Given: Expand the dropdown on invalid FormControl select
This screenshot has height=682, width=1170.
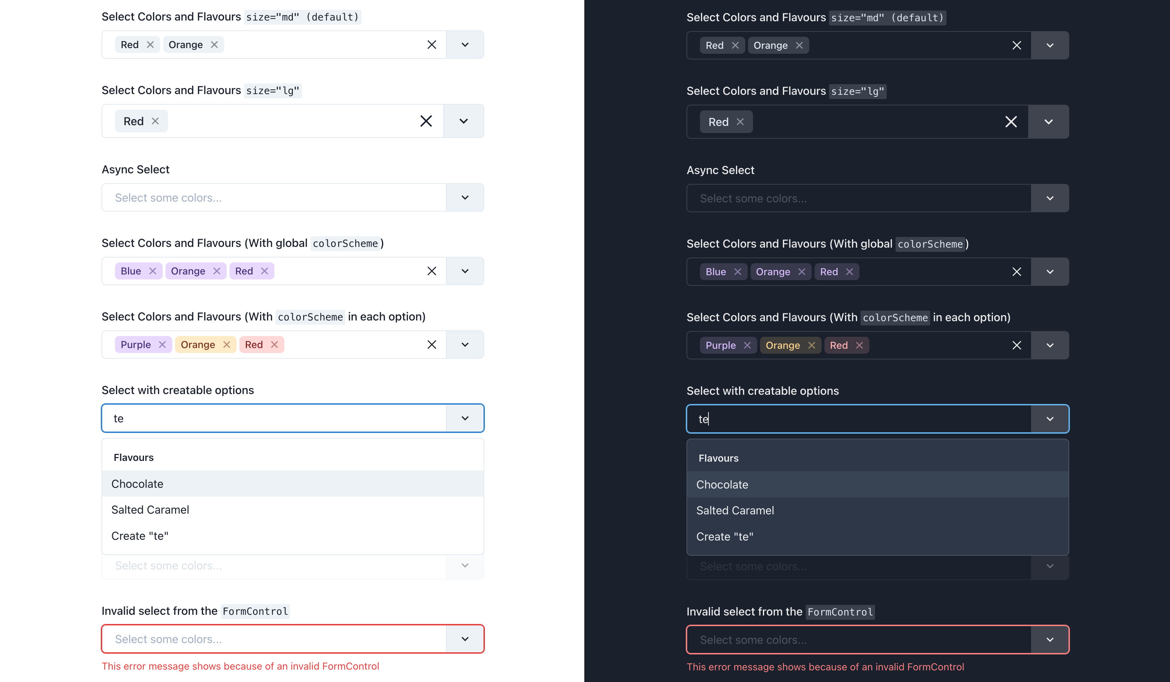Looking at the screenshot, I should (x=465, y=638).
